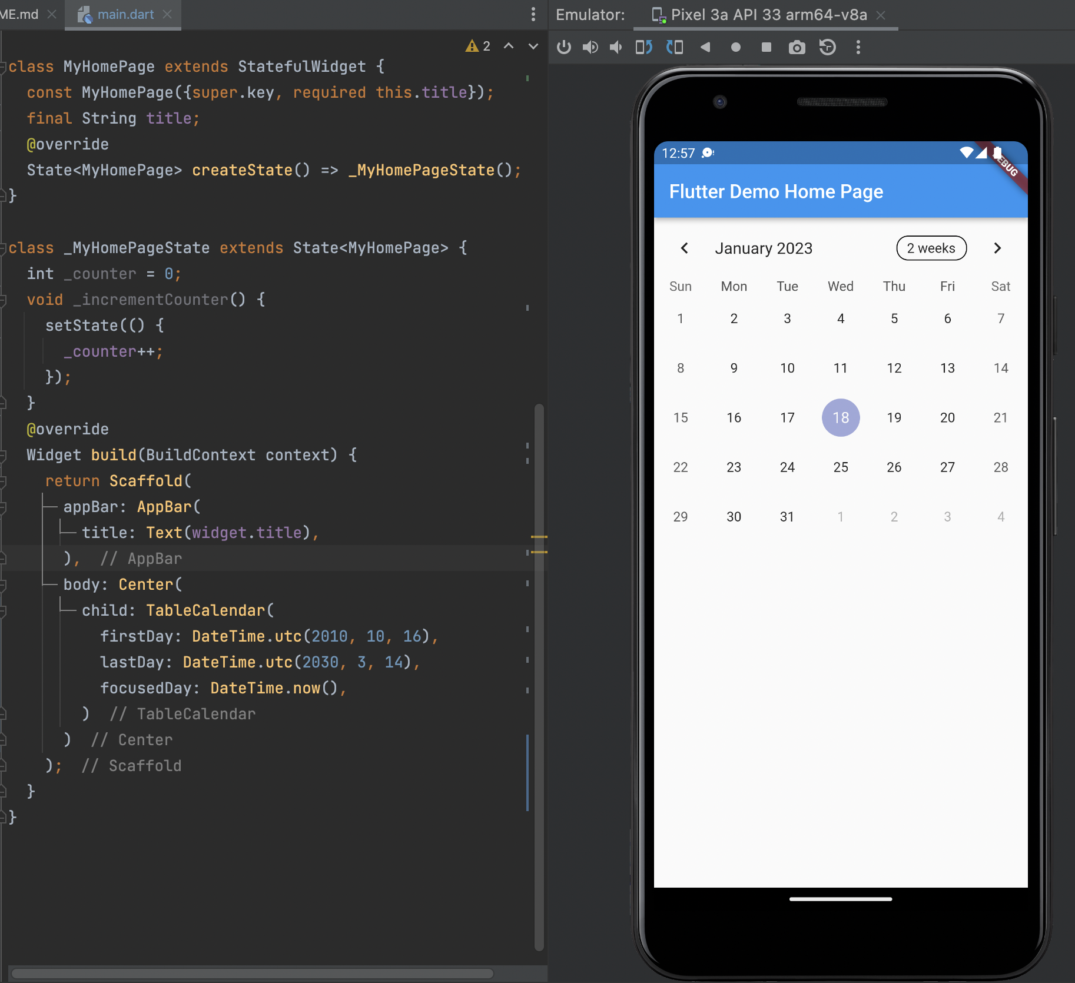Image resolution: width=1075 pixels, height=983 pixels.
Task: Lower emulator volume with the volume down icon
Action: point(616,47)
